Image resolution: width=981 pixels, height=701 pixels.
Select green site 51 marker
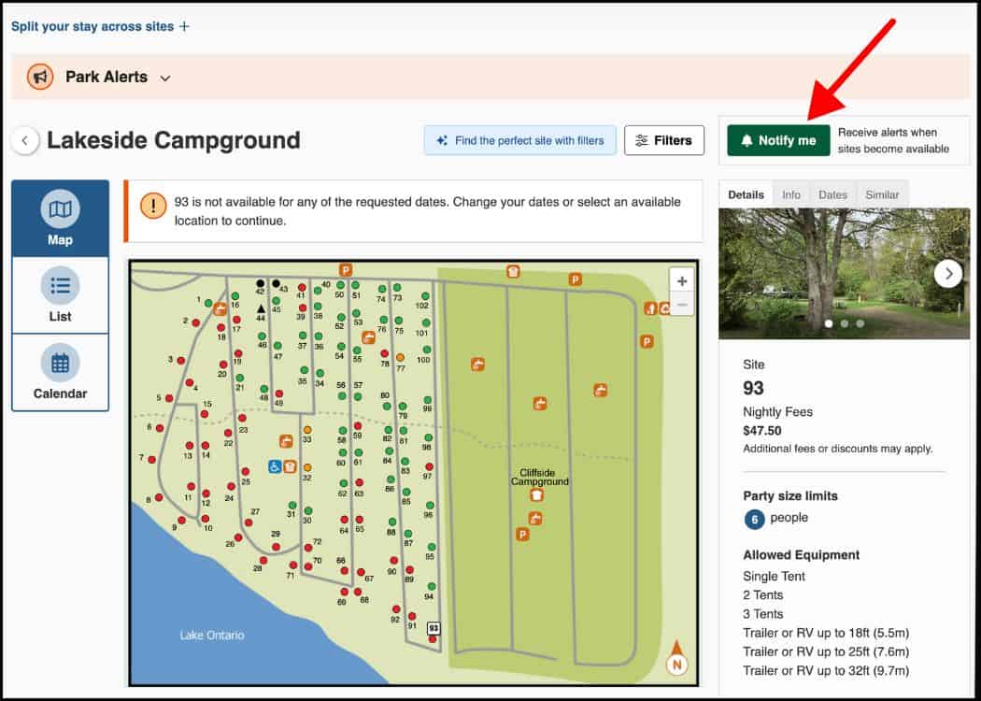355,285
